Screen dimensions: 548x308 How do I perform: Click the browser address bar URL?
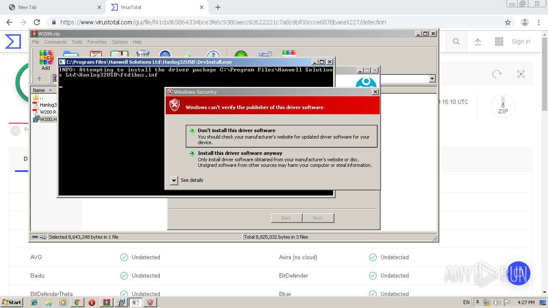(x=223, y=22)
